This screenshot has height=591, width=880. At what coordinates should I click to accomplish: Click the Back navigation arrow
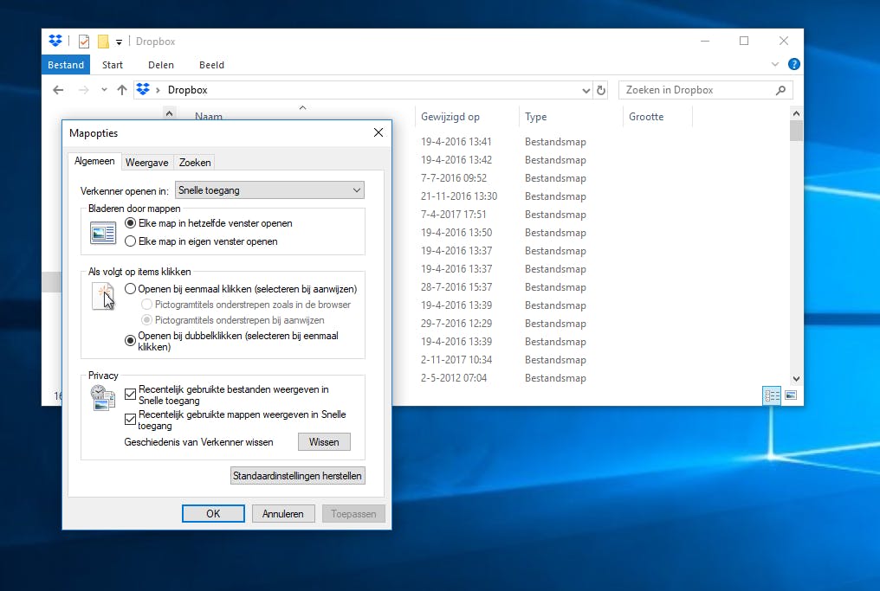coord(58,90)
